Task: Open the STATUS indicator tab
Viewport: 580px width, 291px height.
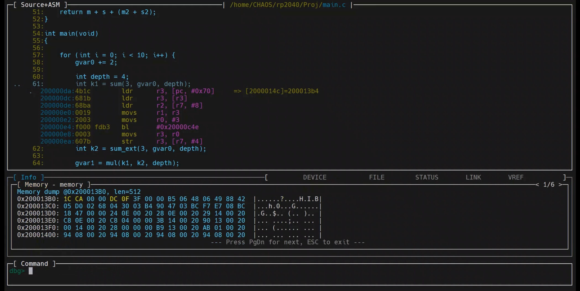Action: pos(426,177)
